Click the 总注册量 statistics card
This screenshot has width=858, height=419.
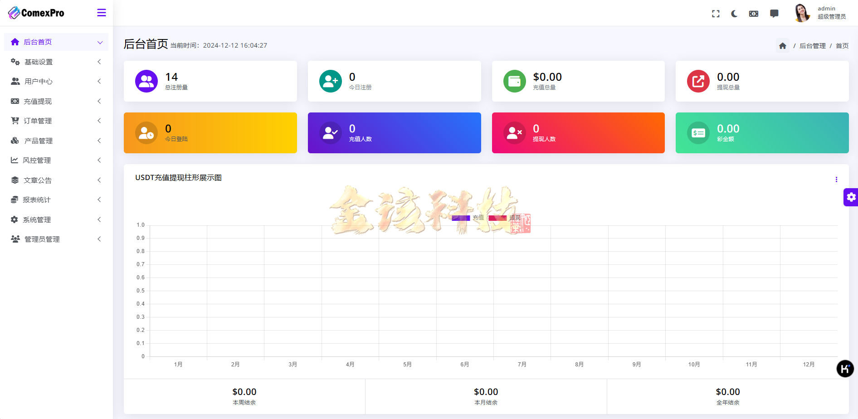coord(210,81)
